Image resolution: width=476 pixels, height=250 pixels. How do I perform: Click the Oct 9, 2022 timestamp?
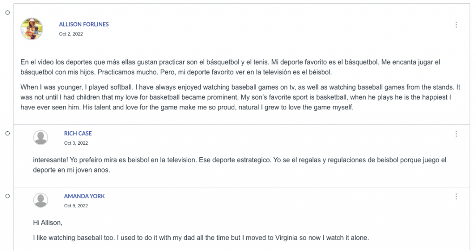76,206
